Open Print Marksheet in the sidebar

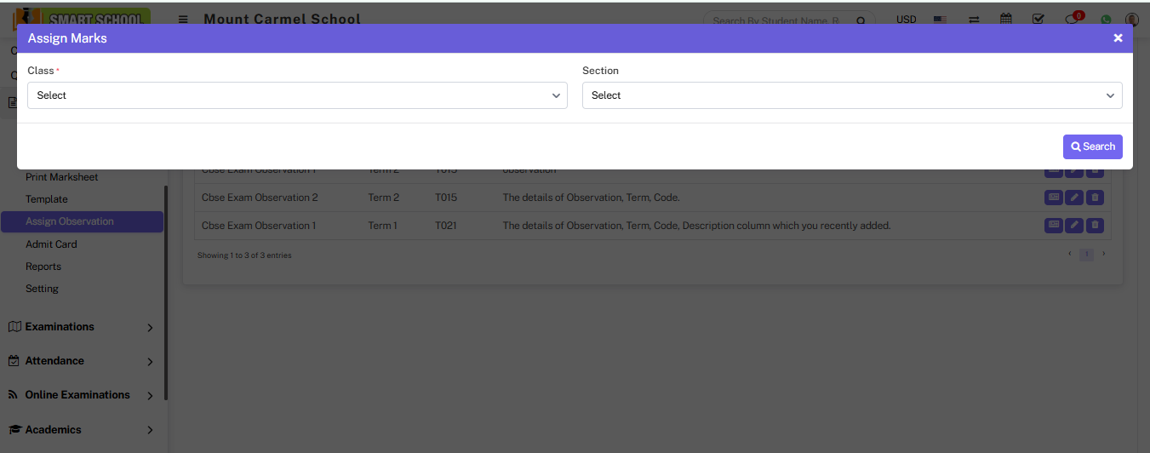click(x=62, y=177)
